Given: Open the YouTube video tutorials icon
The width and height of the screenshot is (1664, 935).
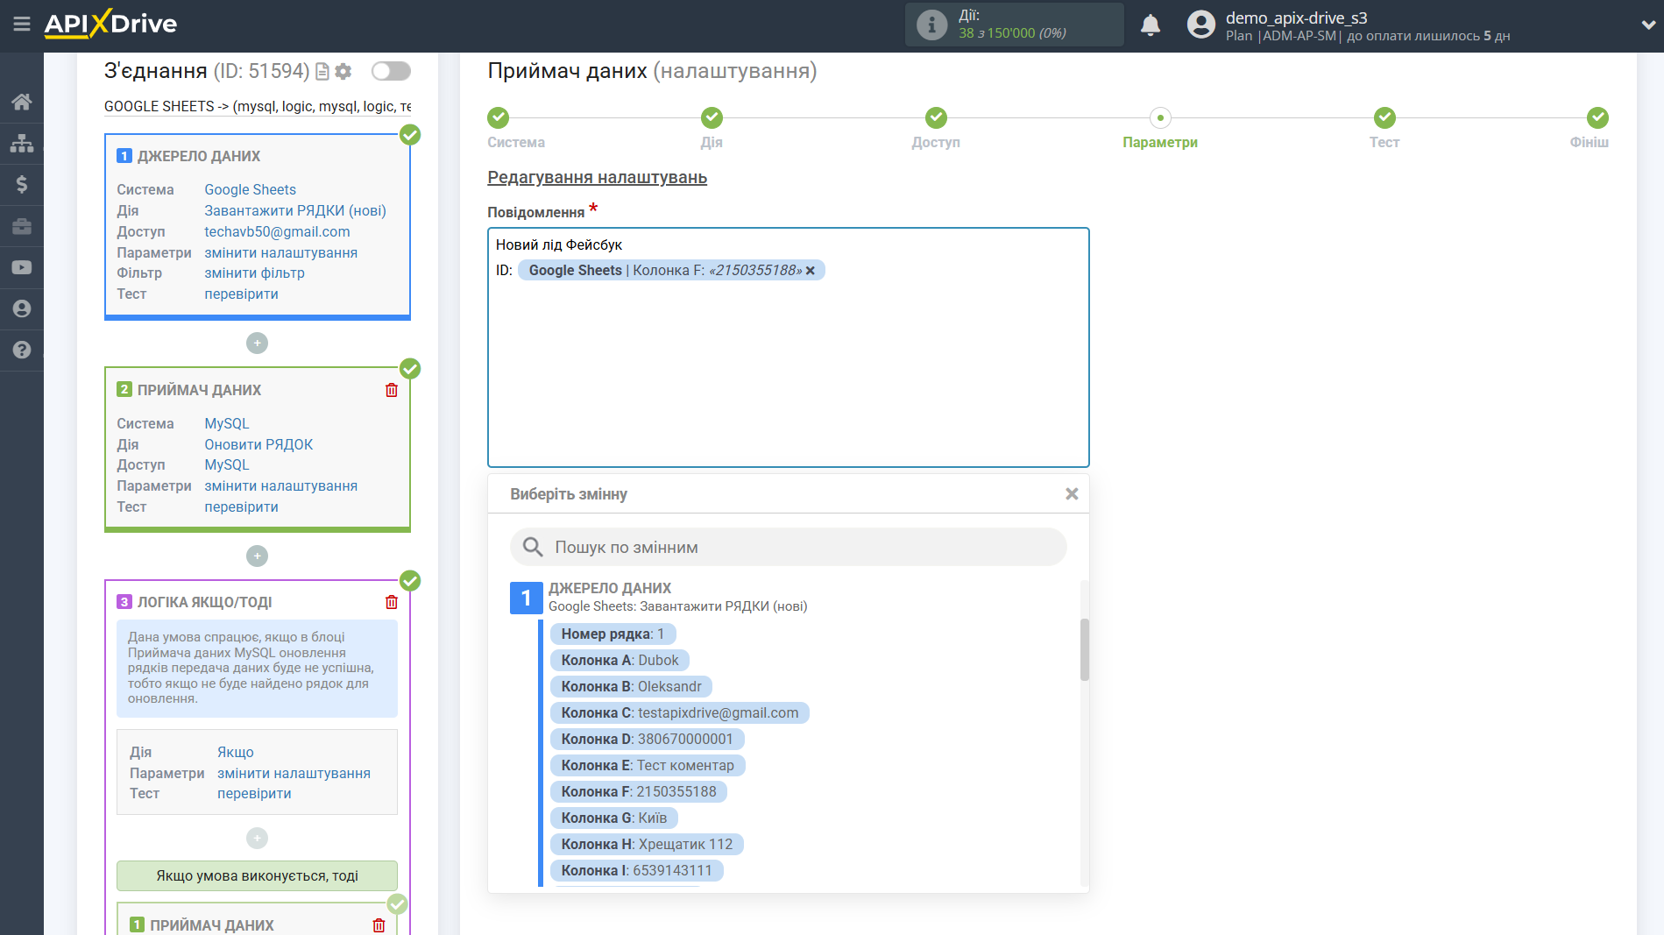Looking at the screenshot, I should click(22, 267).
